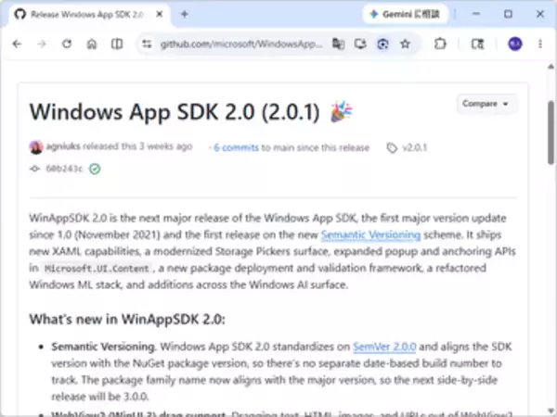The height and width of the screenshot is (417, 557).
Task: Click the party popper emoji in title
Action: (x=342, y=111)
